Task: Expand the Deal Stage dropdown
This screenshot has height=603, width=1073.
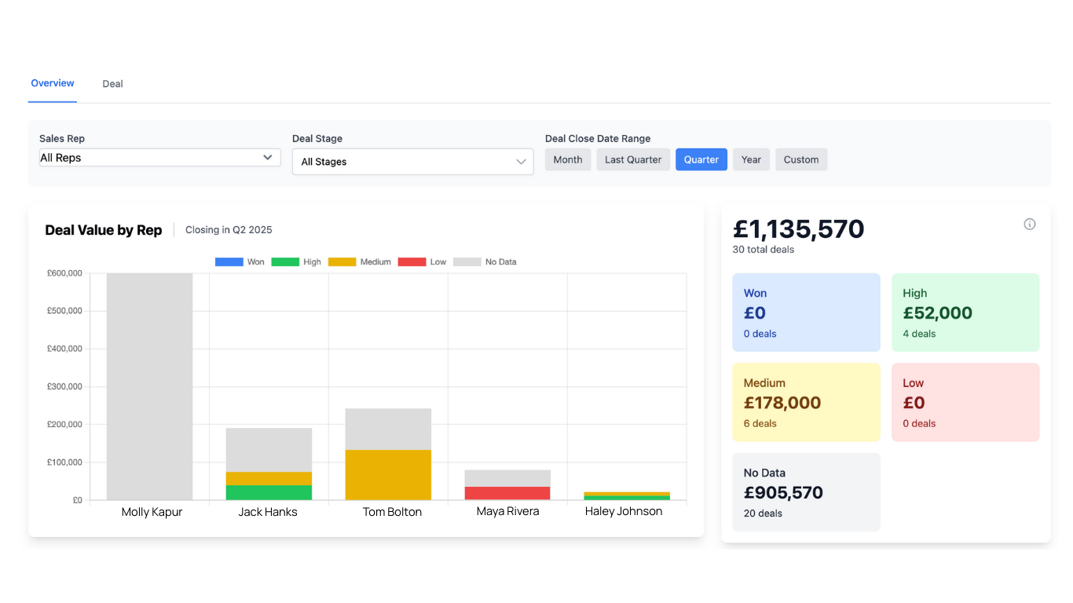Action: [x=412, y=162]
